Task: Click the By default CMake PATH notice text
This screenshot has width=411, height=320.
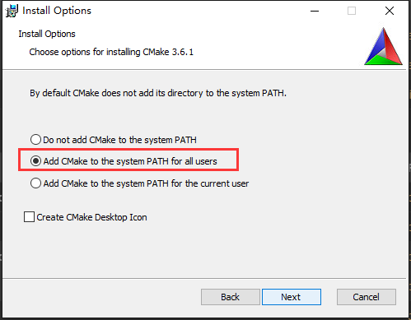Action: [158, 93]
